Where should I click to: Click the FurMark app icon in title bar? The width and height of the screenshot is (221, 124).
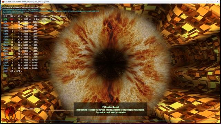tap(2, 2)
